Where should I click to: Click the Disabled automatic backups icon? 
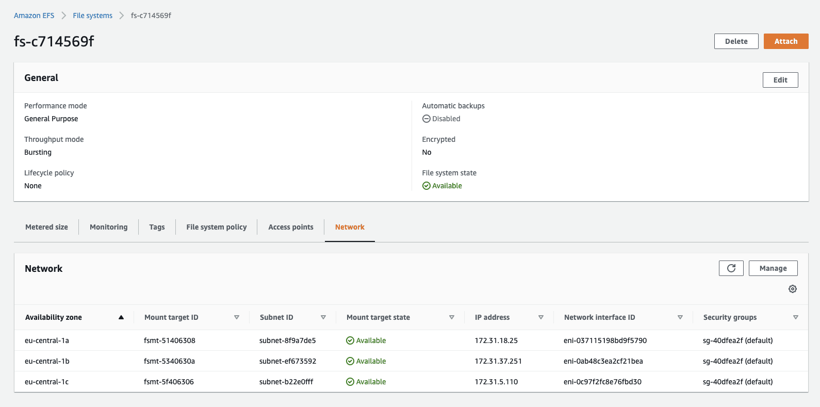click(x=427, y=119)
